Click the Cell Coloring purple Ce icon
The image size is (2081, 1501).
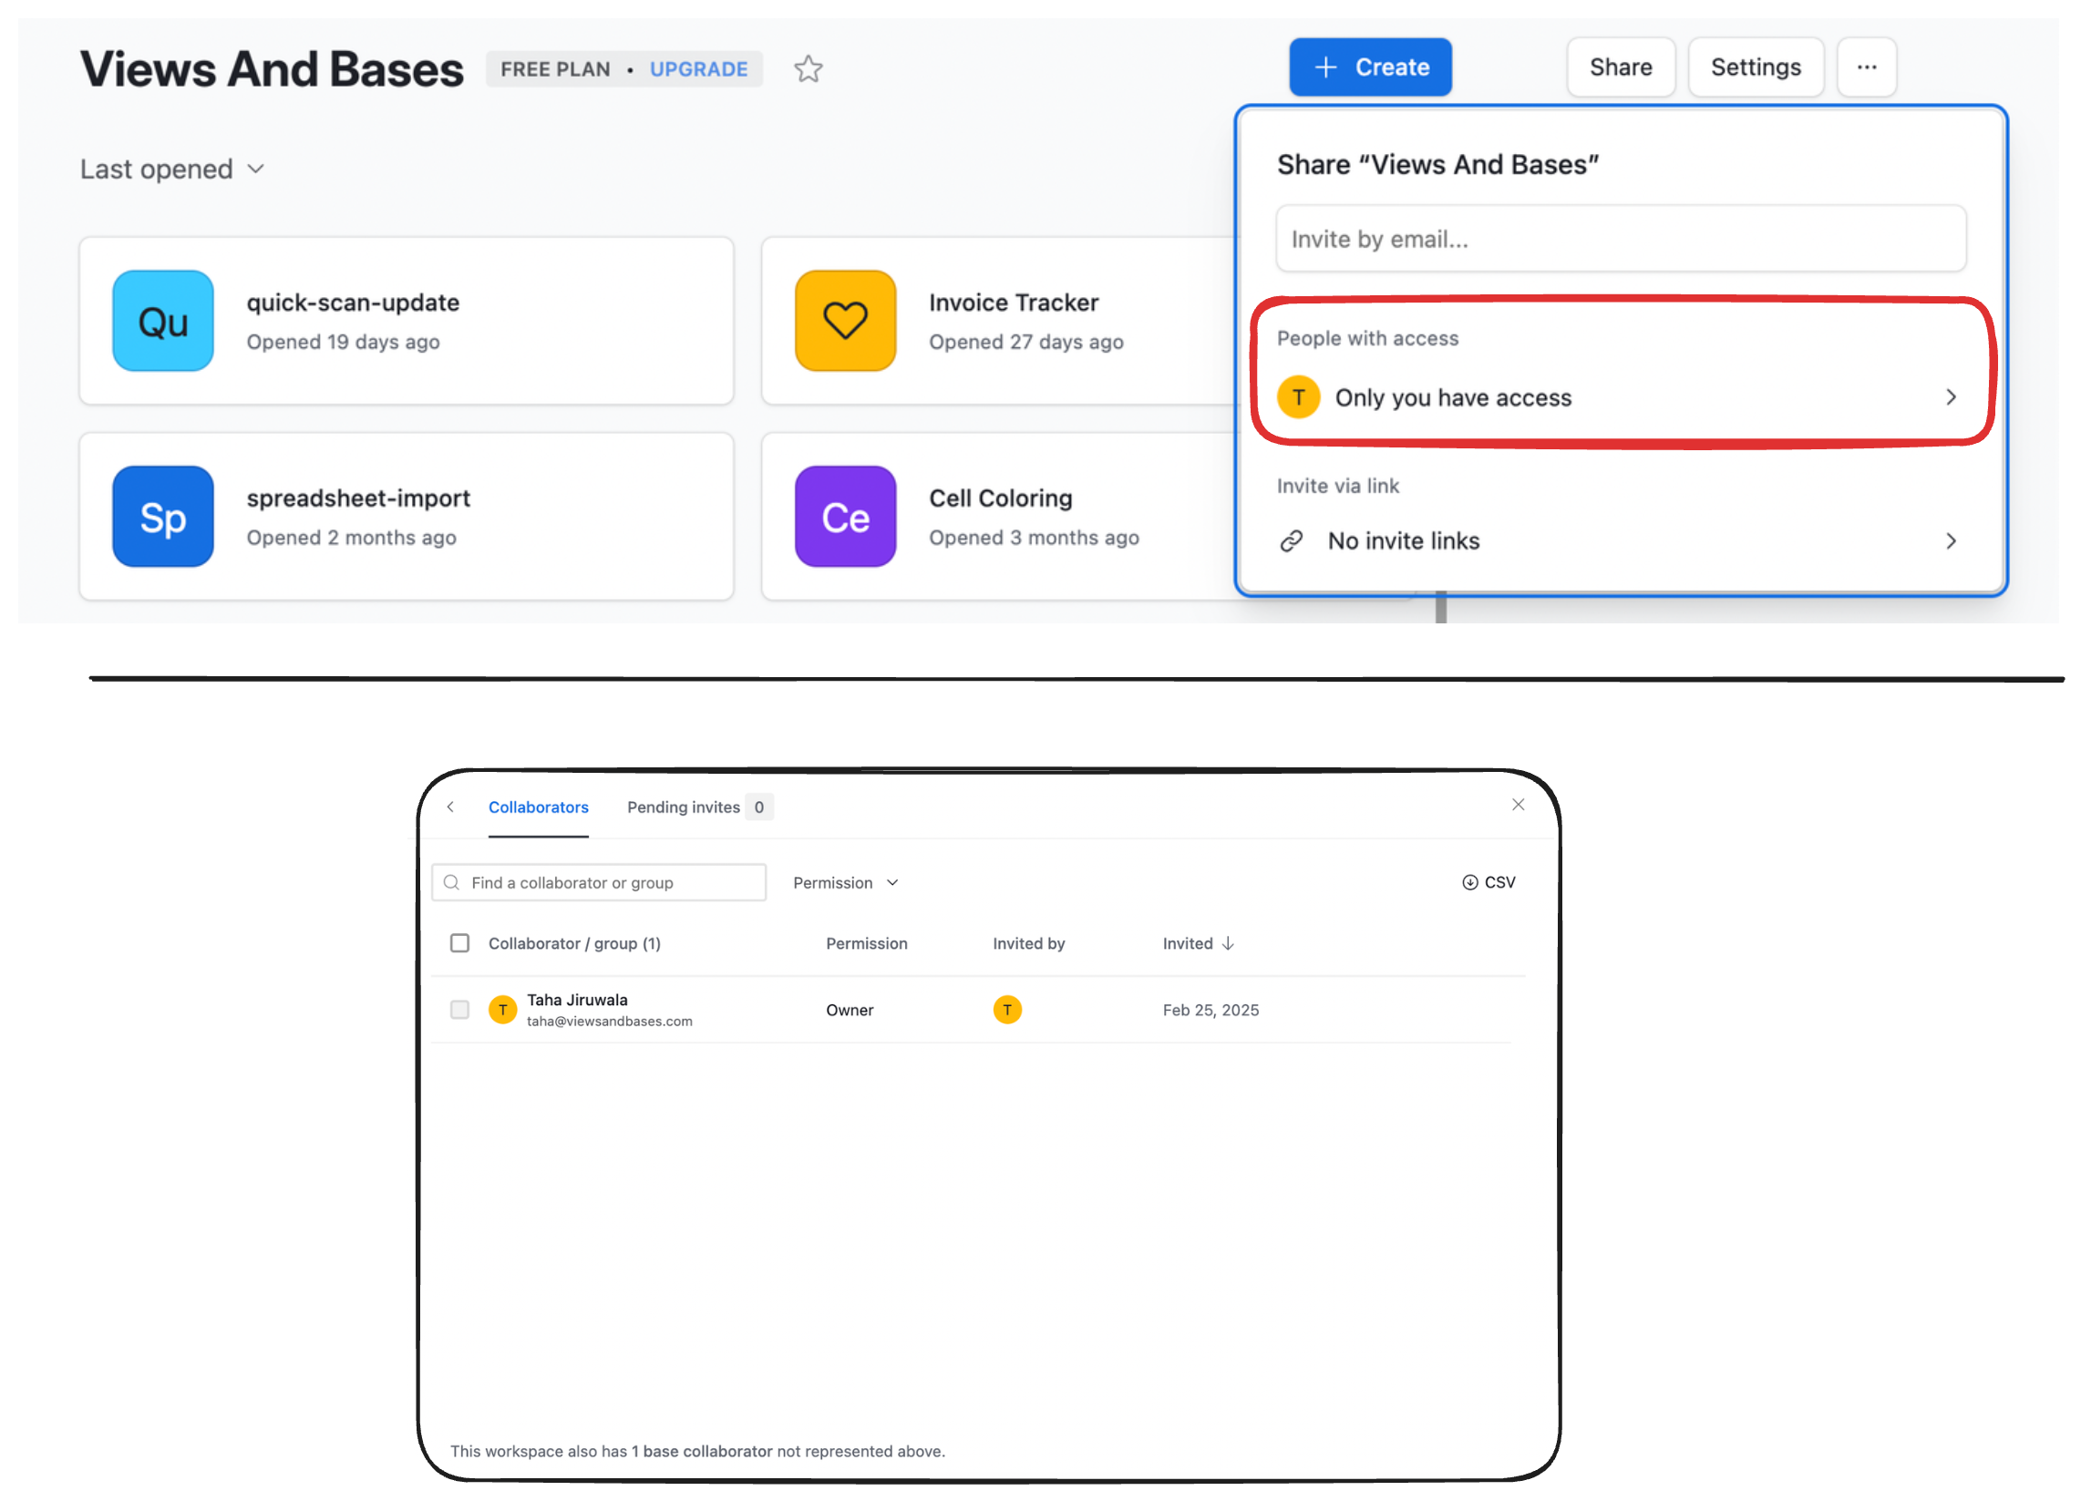844,517
